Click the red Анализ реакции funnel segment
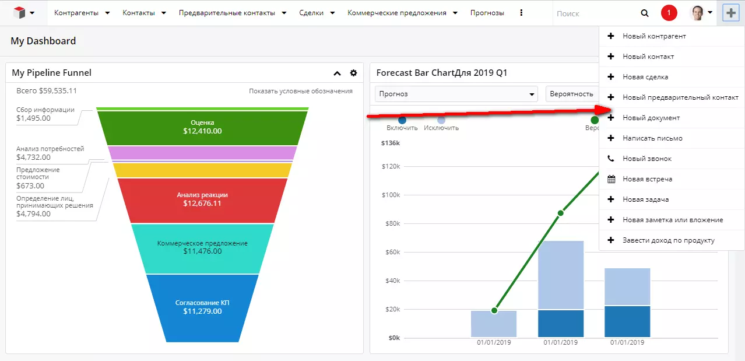 coord(202,200)
